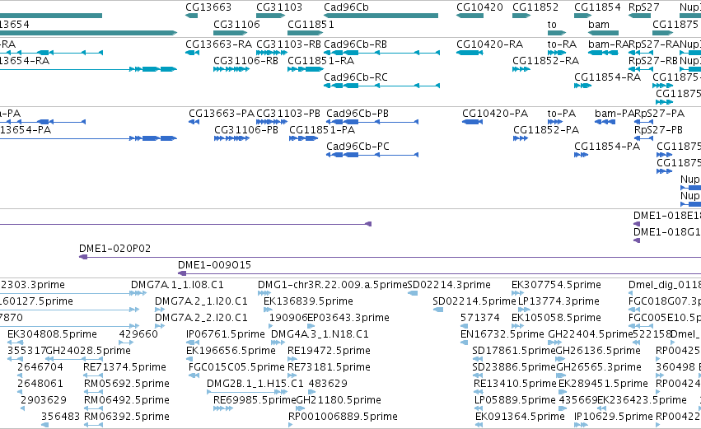Open the RpS27-PB protein label
The width and height of the screenshot is (701, 429).
pyautogui.click(x=658, y=130)
